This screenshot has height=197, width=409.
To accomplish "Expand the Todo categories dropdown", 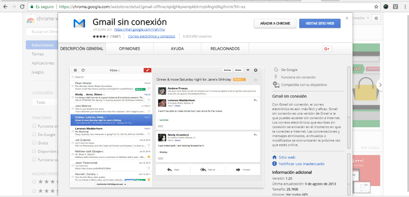I will (x=45, y=102).
